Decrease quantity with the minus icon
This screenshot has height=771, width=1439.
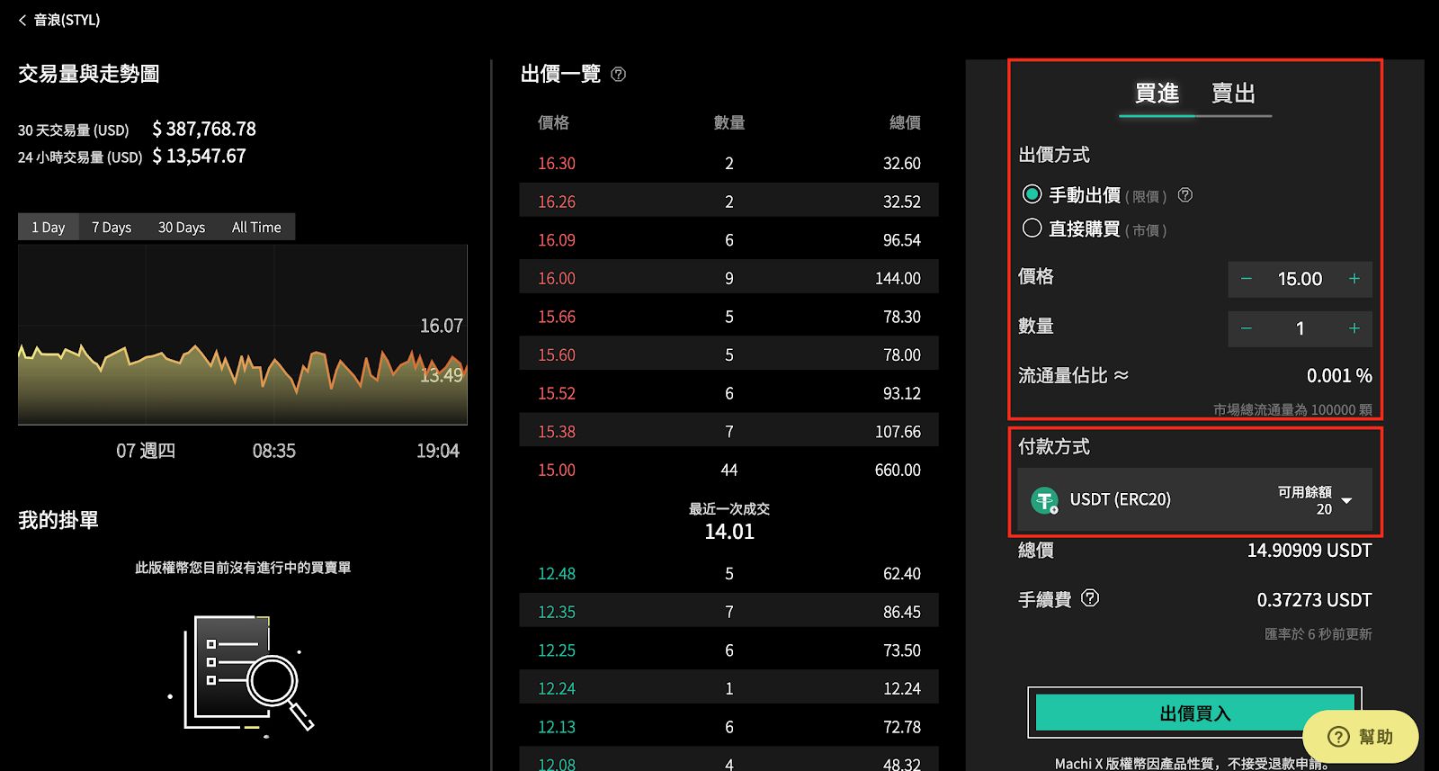tap(1247, 328)
